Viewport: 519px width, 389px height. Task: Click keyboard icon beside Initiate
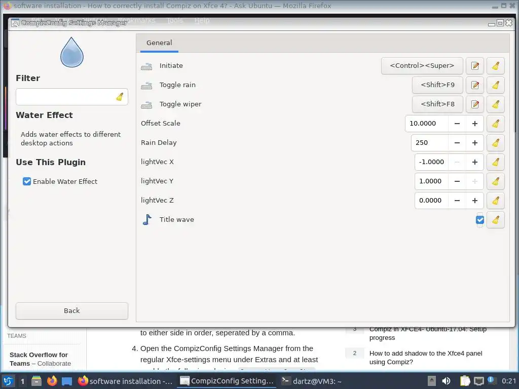[x=146, y=66]
